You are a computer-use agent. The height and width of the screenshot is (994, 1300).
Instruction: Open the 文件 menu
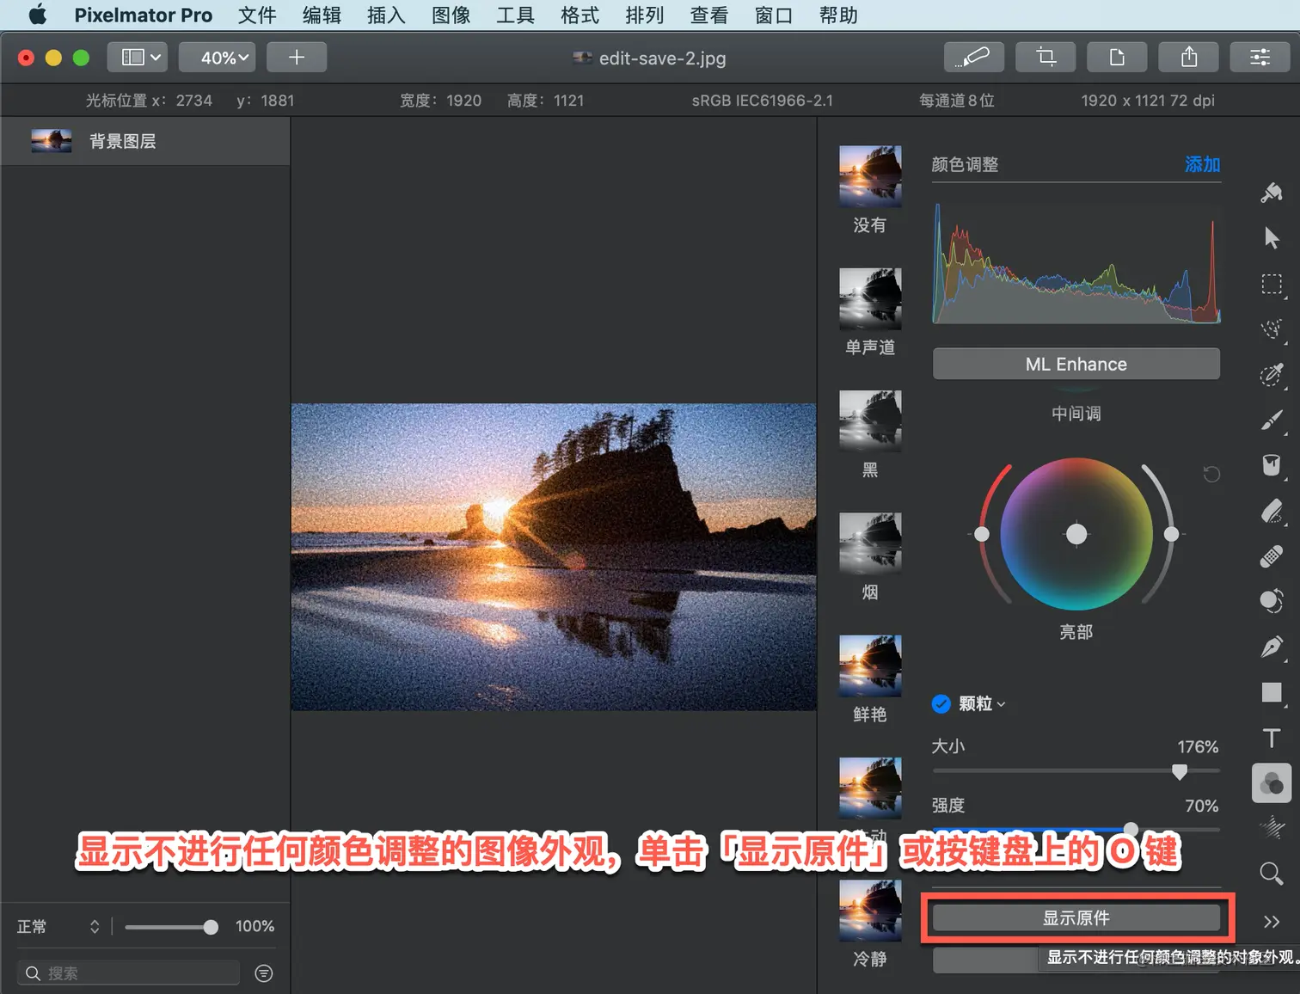click(257, 15)
